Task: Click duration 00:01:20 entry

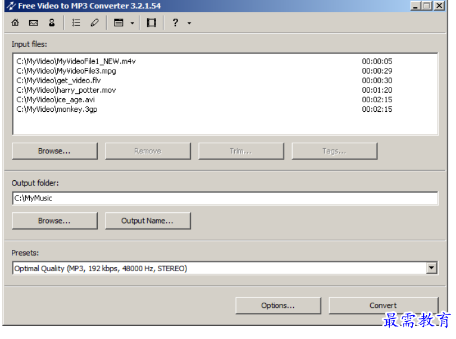Action: point(377,90)
